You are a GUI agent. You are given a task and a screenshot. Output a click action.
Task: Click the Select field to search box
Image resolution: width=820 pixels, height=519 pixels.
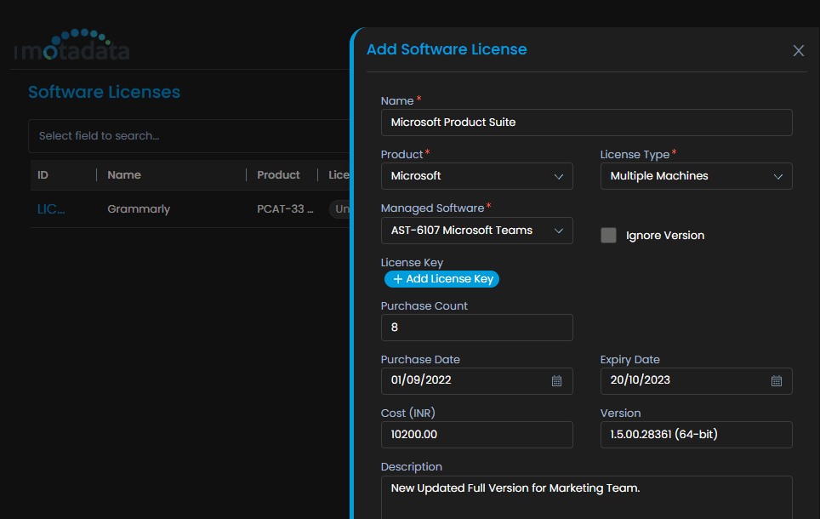[190, 136]
